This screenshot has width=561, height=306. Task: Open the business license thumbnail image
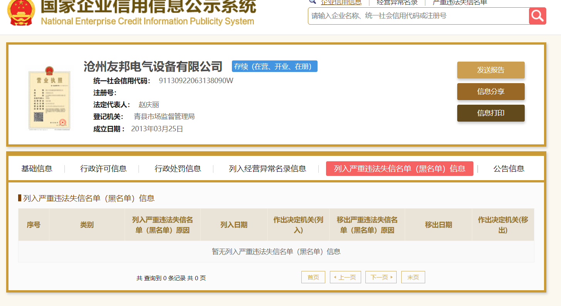click(49, 99)
